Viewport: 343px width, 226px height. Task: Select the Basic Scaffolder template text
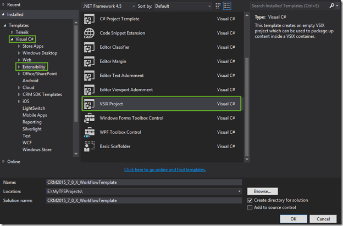pos(115,146)
